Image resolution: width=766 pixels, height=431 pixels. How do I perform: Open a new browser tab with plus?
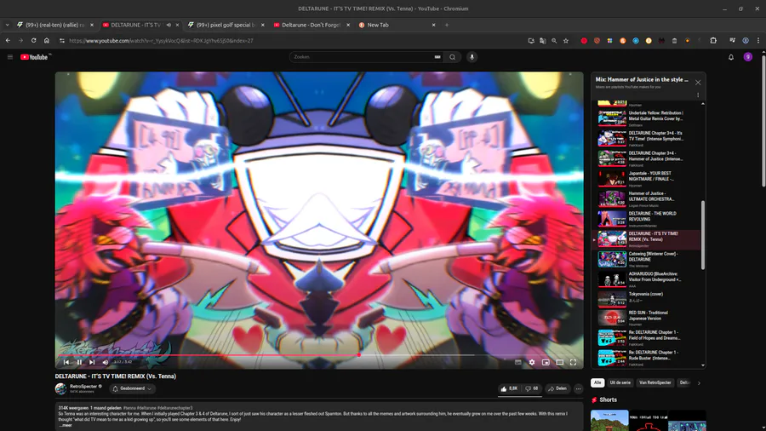click(447, 25)
